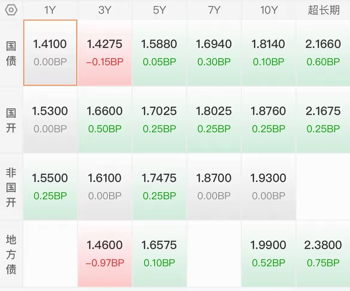
Task: Click the 国开 row label
Action: (11, 120)
